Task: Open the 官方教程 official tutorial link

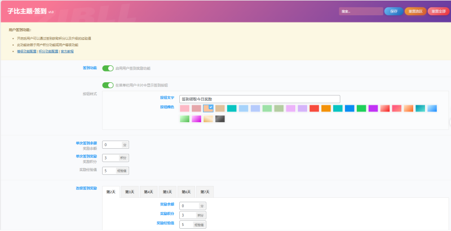Action: pyautogui.click(x=67, y=51)
